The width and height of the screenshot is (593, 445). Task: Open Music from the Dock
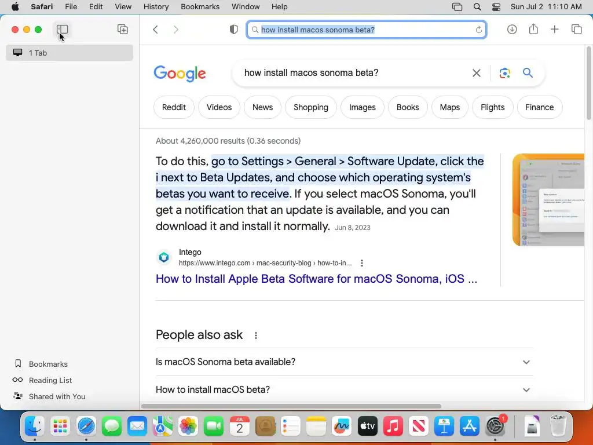click(x=393, y=426)
